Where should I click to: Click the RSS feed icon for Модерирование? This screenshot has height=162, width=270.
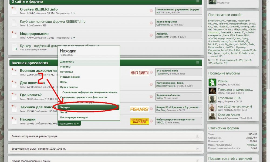coord(151,36)
